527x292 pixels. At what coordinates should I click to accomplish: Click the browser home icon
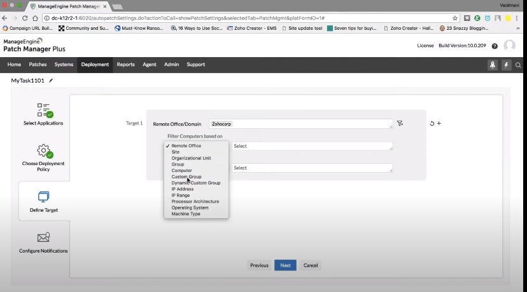[x=35, y=18]
